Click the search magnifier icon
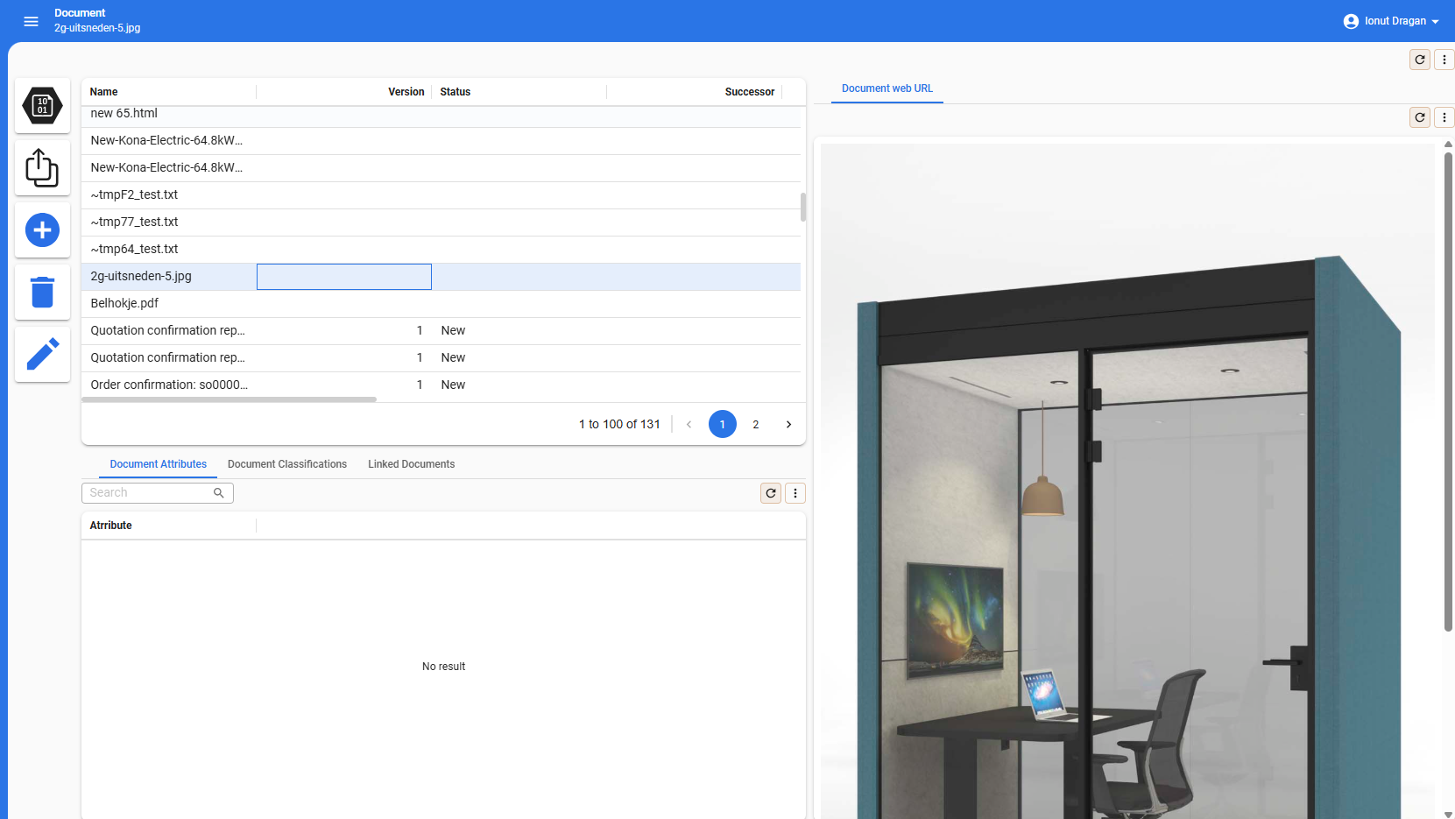The image size is (1455, 819). (x=219, y=493)
